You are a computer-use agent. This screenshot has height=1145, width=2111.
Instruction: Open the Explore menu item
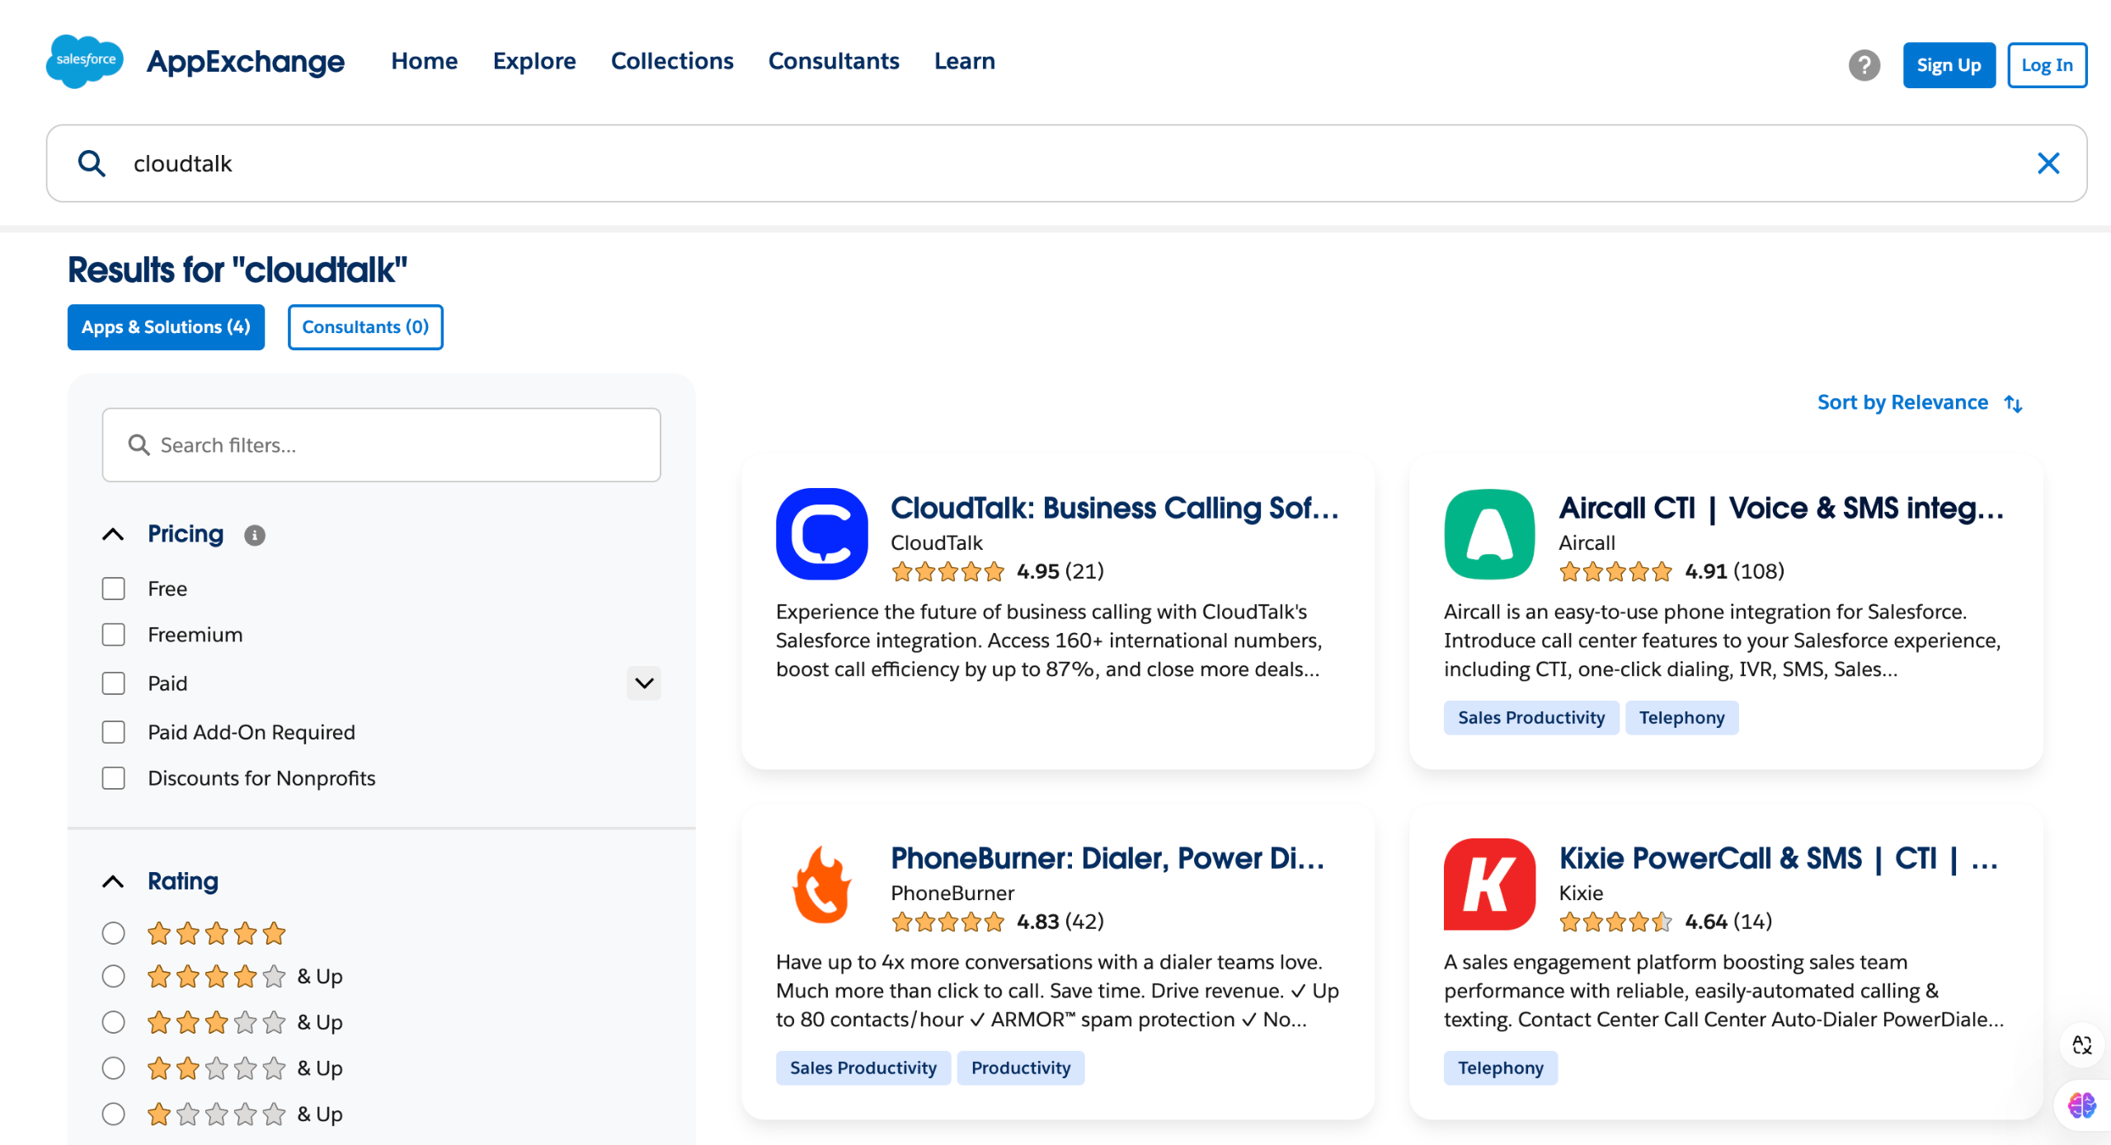534,61
